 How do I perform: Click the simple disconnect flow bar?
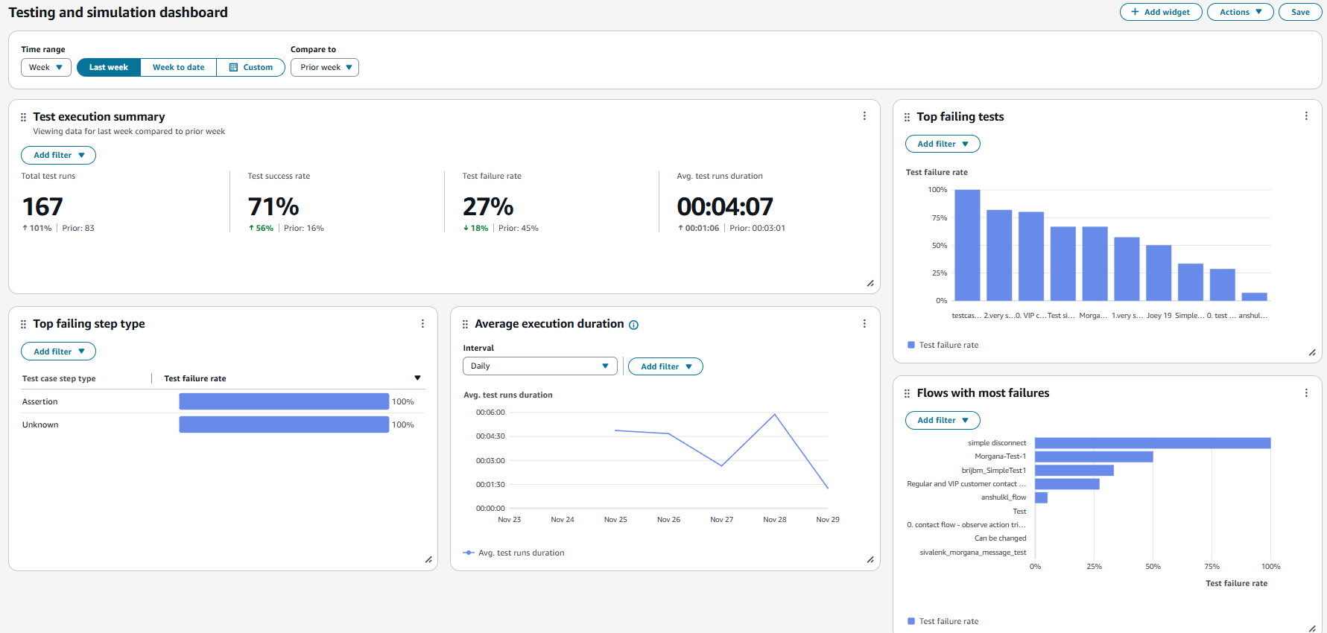point(1152,443)
